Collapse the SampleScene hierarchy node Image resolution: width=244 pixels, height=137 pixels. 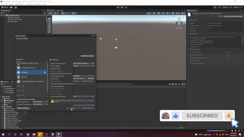pyautogui.click(x=5, y=15)
